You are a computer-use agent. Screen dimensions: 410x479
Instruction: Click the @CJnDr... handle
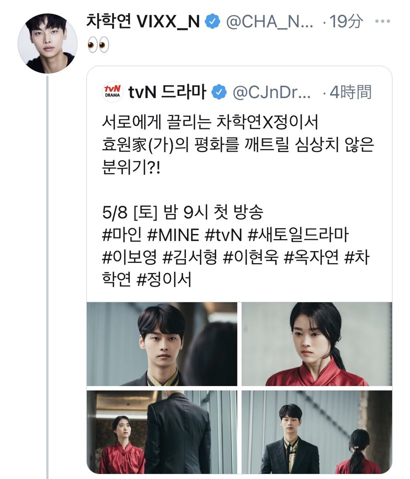coord(272,92)
